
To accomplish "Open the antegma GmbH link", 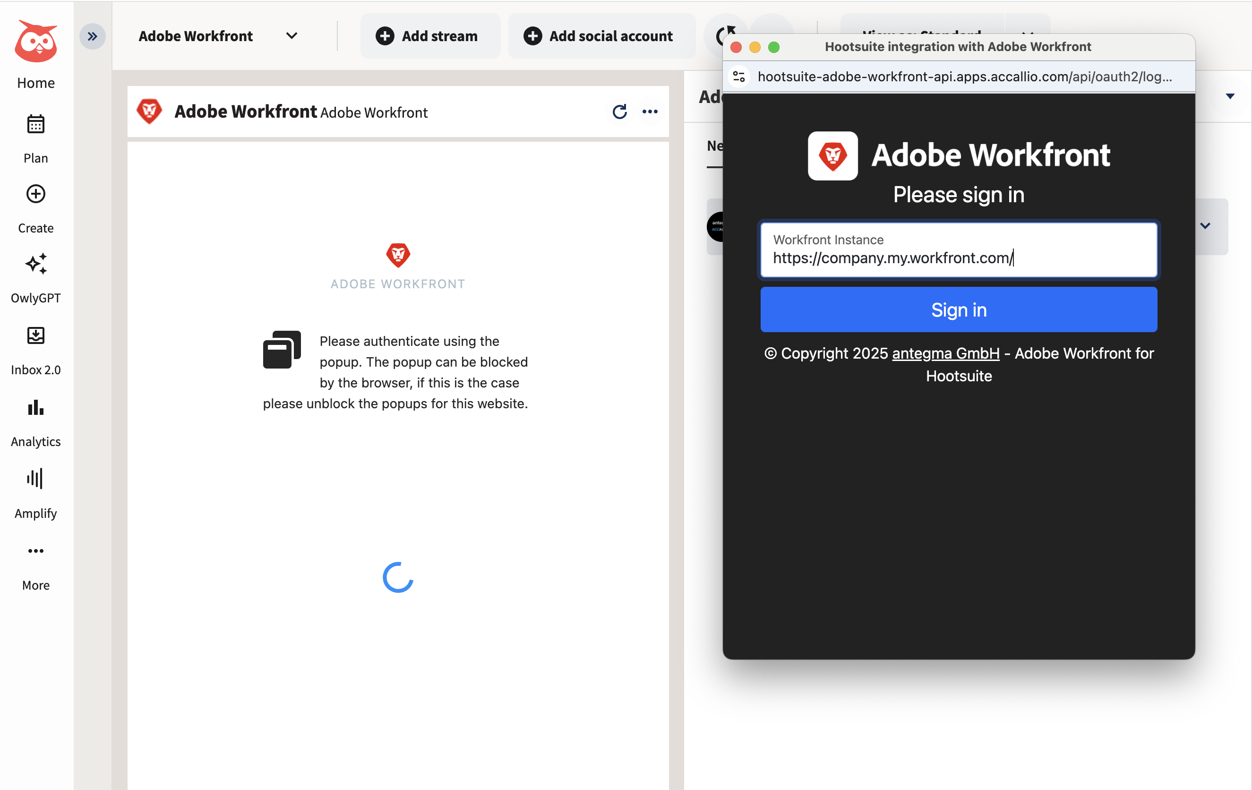I will [945, 353].
